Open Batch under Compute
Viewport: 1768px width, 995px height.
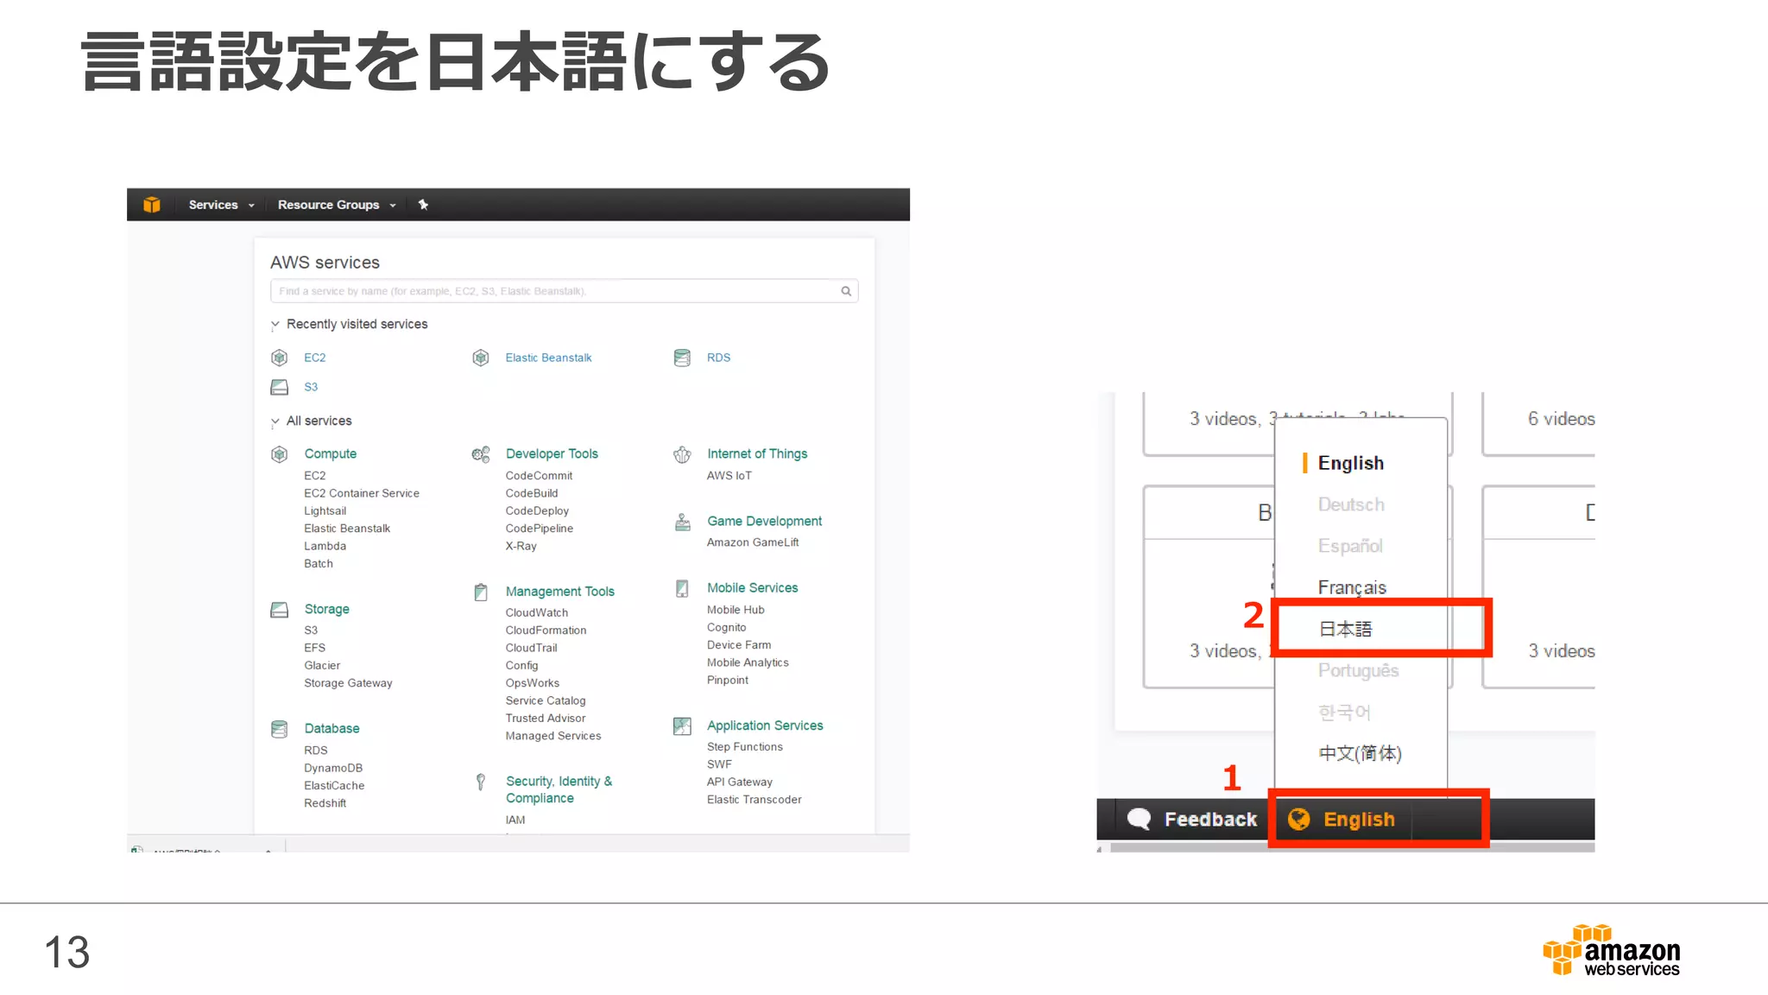pyautogui.click(x=319, y=564)
